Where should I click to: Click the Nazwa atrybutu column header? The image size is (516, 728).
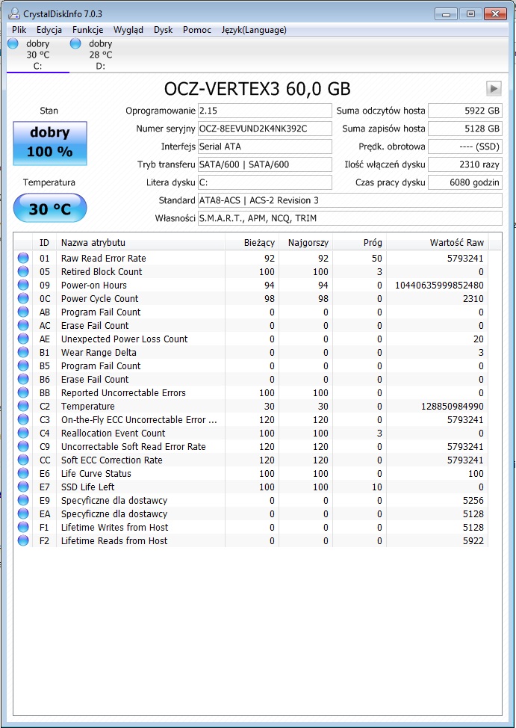click(x=140, y=242)
